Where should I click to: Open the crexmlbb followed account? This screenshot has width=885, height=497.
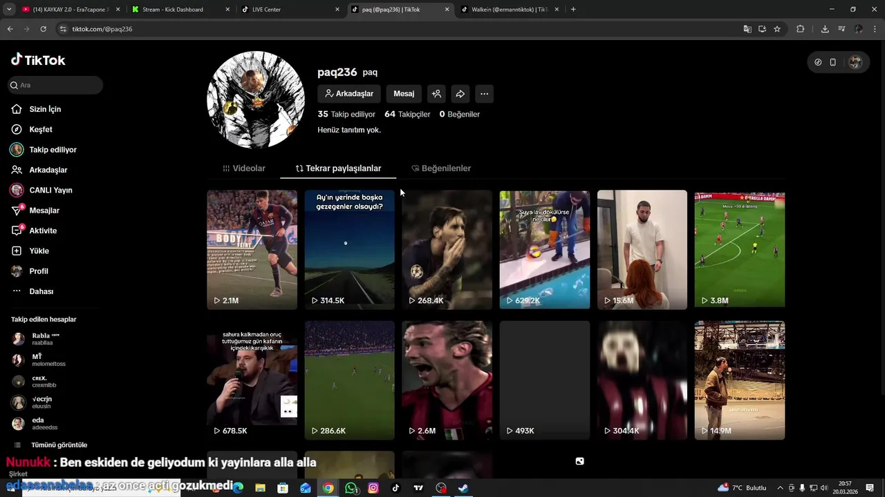(x=46, y=382)
